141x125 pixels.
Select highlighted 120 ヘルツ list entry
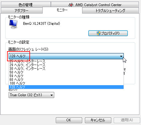66,87
